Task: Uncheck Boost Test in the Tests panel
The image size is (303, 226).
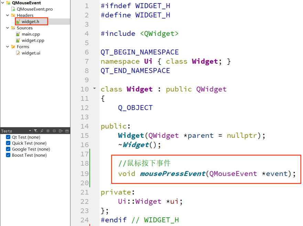Action: [8, 155]
